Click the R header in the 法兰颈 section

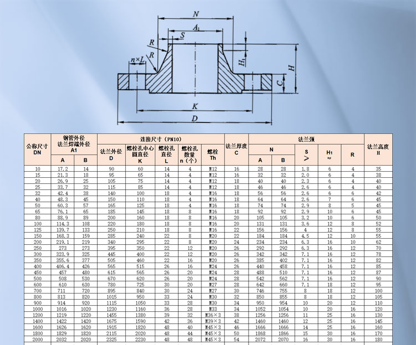tap(352, 154)
